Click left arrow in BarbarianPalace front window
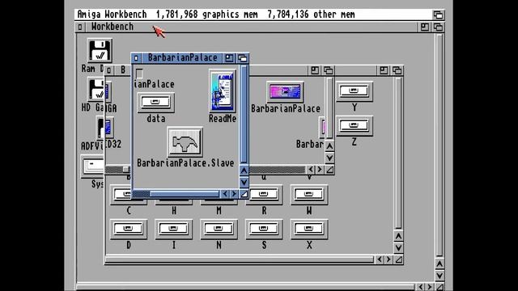Viewport: 518px width, 291px height. tap(225, 194)
